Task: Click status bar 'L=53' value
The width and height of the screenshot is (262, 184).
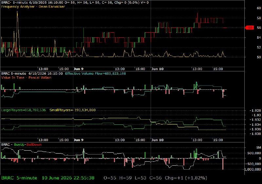Action: pyautogui.click(x=140, y=178)
